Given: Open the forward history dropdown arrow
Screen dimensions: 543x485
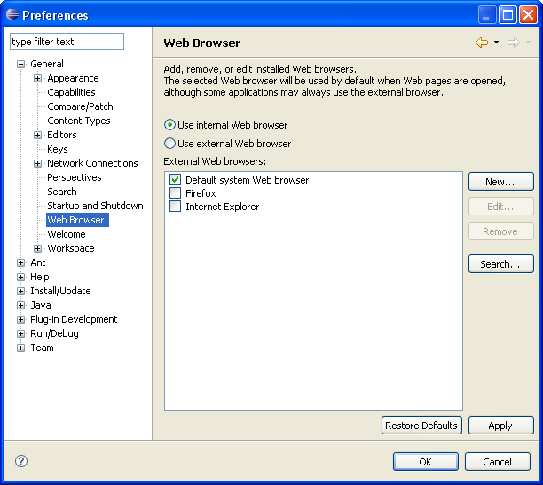Looking at the screenshot, I should pyautogui.click(x=528, y=43).
